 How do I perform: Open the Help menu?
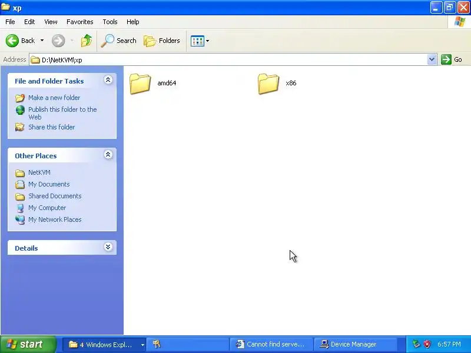(x=133, y=22)
